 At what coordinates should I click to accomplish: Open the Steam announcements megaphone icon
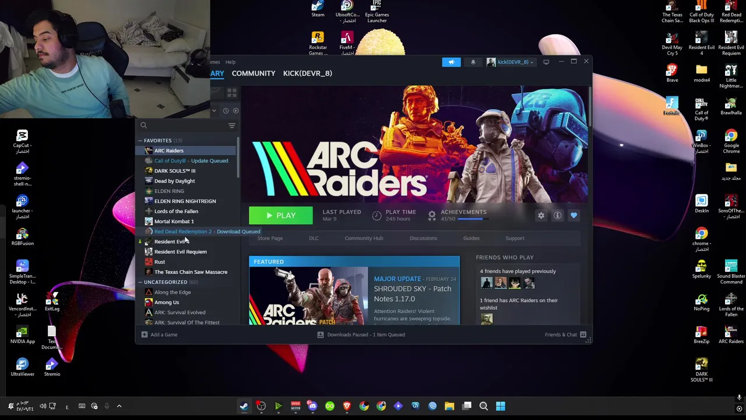[451, 62]
